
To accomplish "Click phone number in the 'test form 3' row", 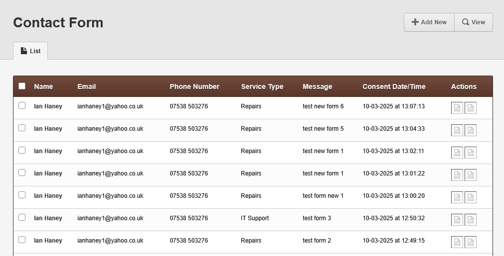I will tap(188, 218).
